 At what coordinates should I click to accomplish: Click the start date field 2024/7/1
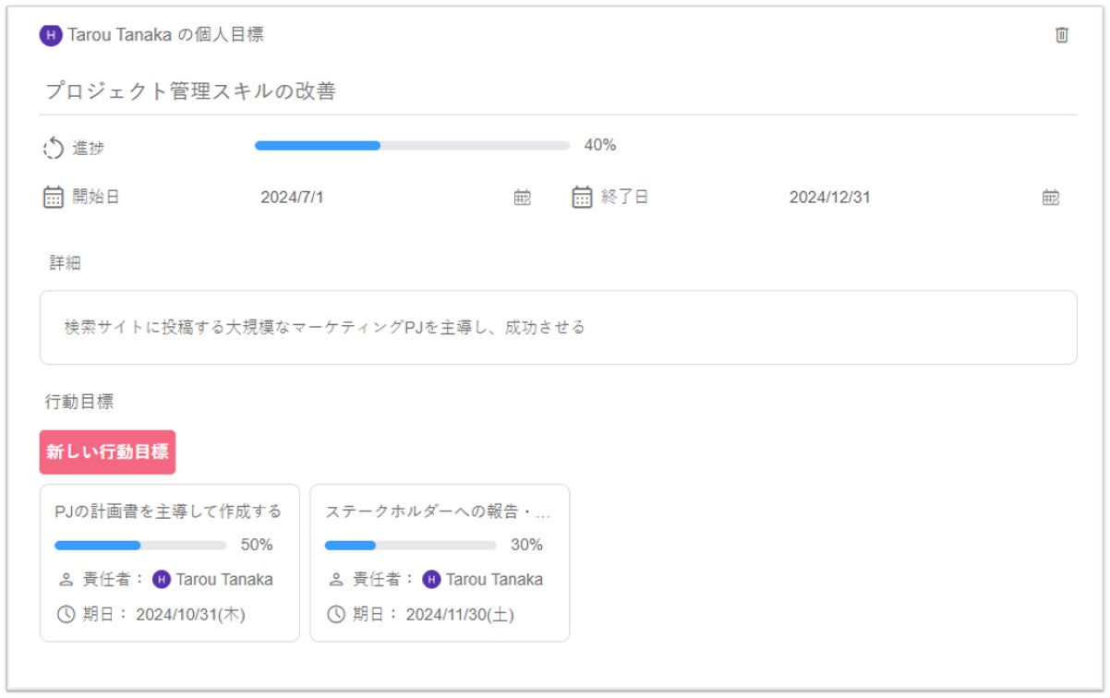pyautogui.click(x=292, y=198)
